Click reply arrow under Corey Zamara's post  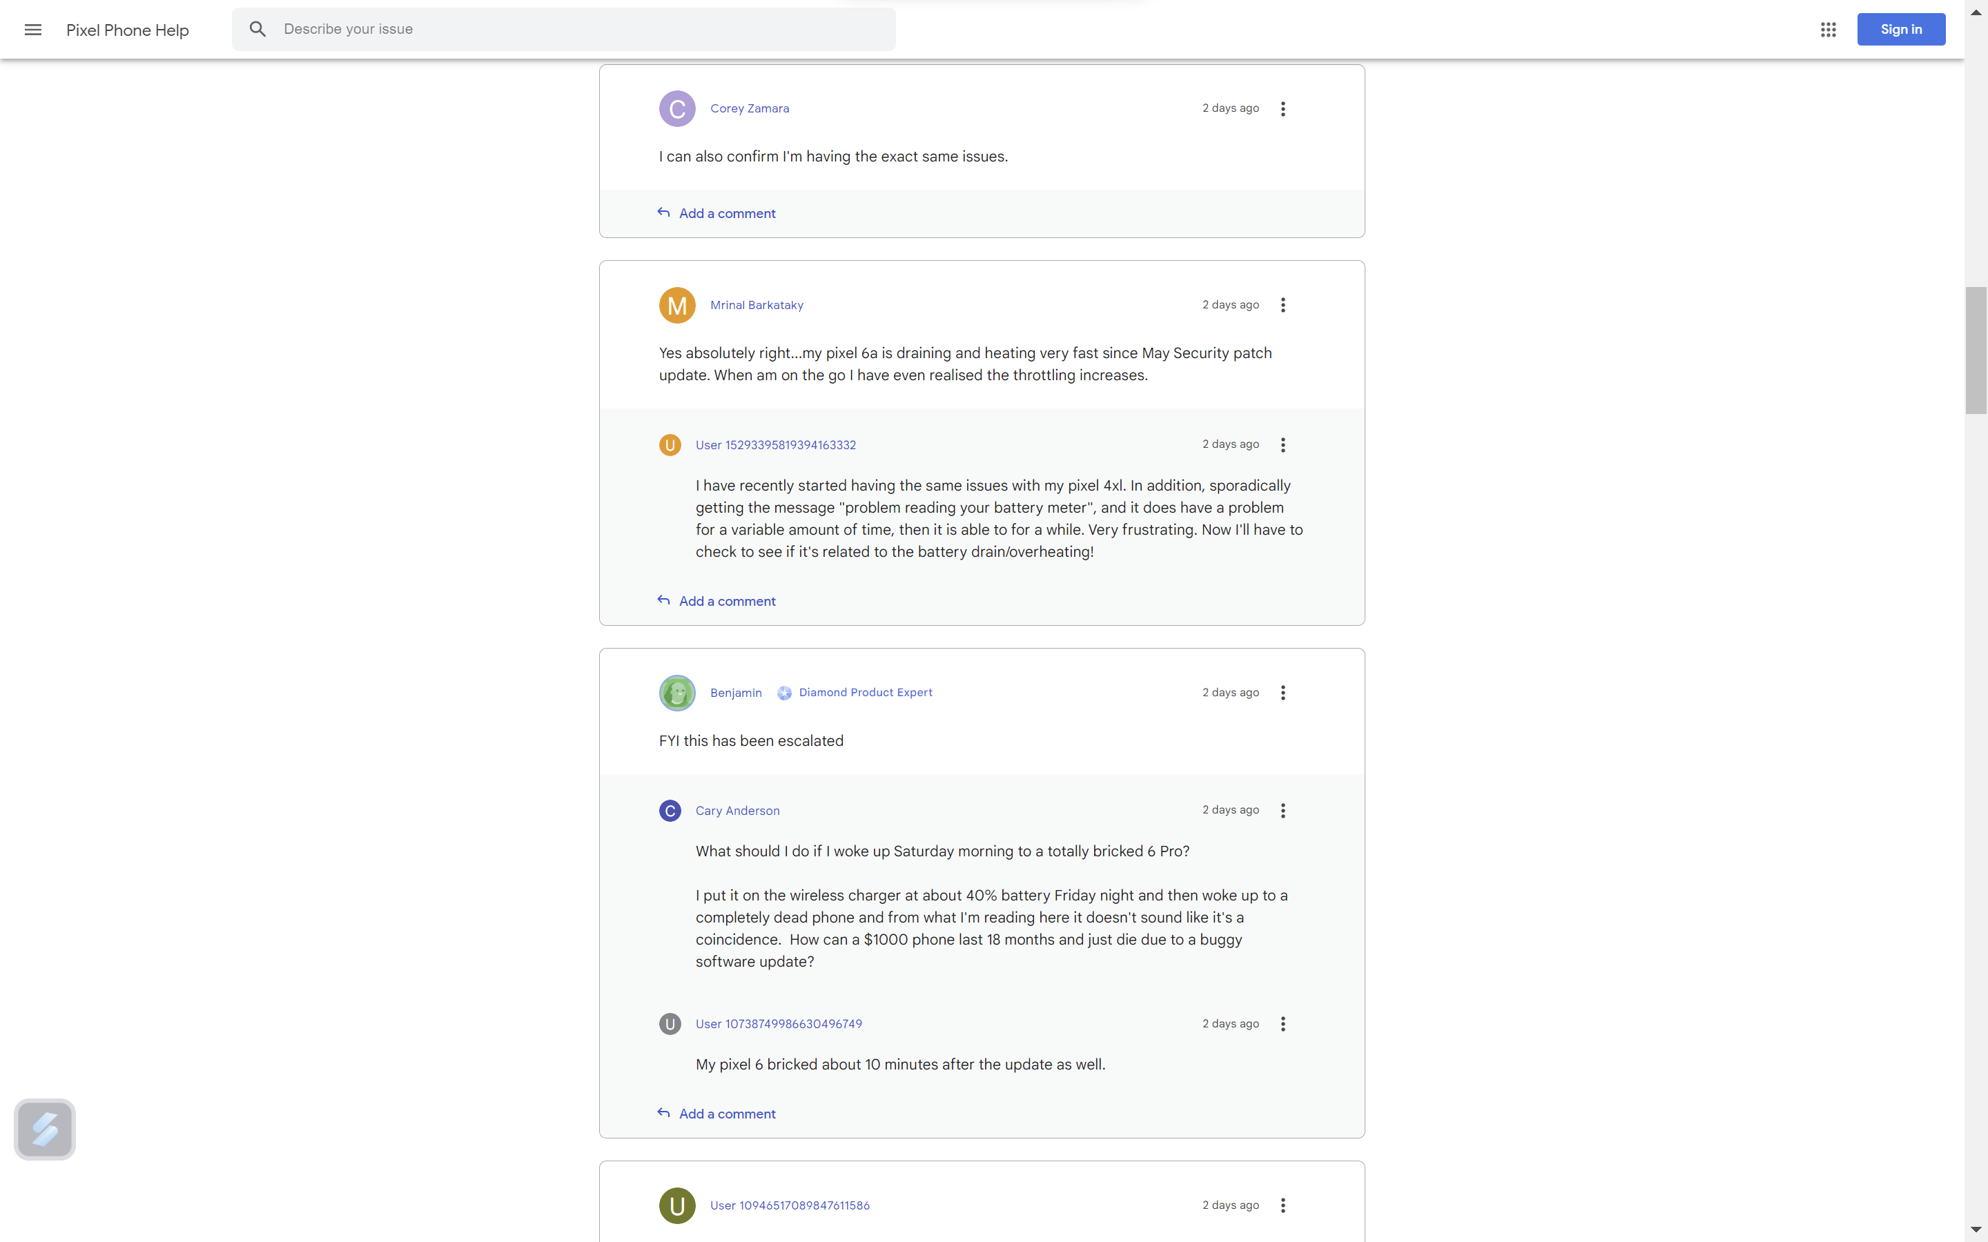[664, 213]
